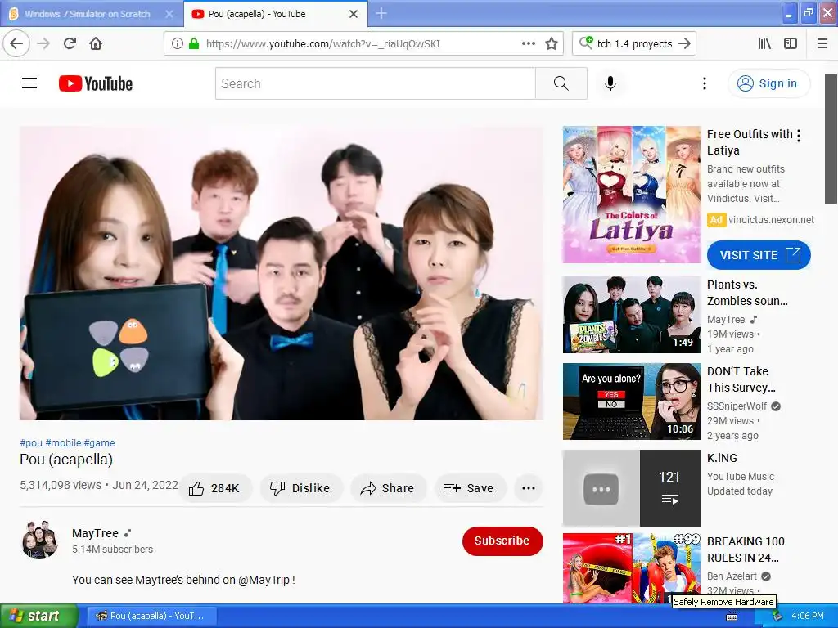Open BREAKING 100 RULES IN 24 title
Viewport: 838px width, 628px height.
tap(746, 549)
